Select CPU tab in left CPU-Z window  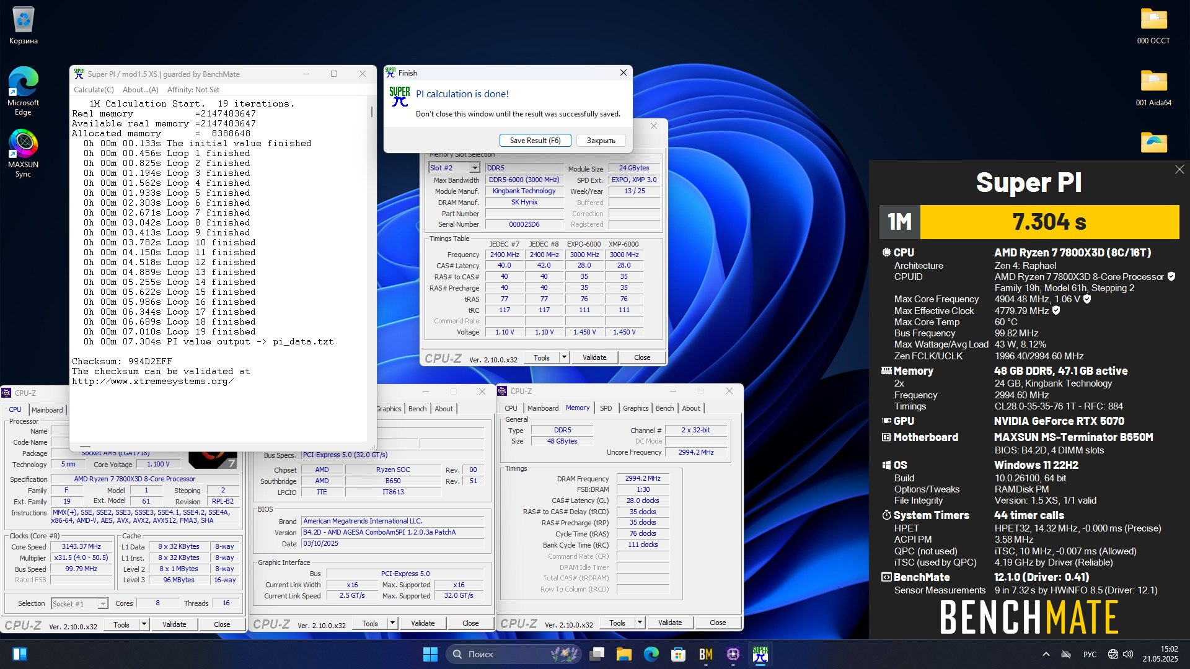pos(15,409)
